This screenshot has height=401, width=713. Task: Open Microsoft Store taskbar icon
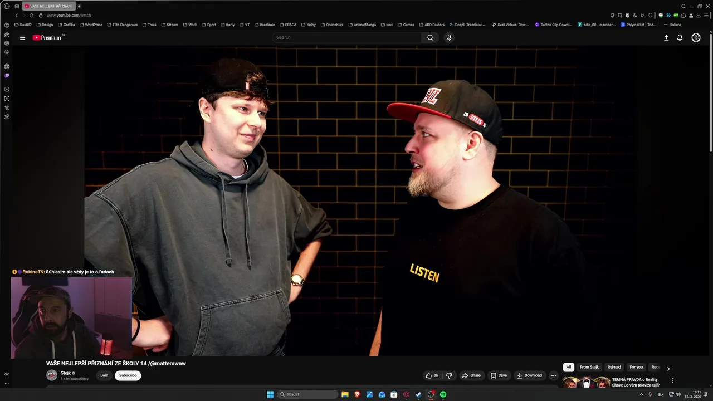point(394,394)
